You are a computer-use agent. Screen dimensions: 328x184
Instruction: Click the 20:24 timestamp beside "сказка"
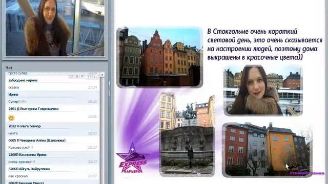point(92,87)
